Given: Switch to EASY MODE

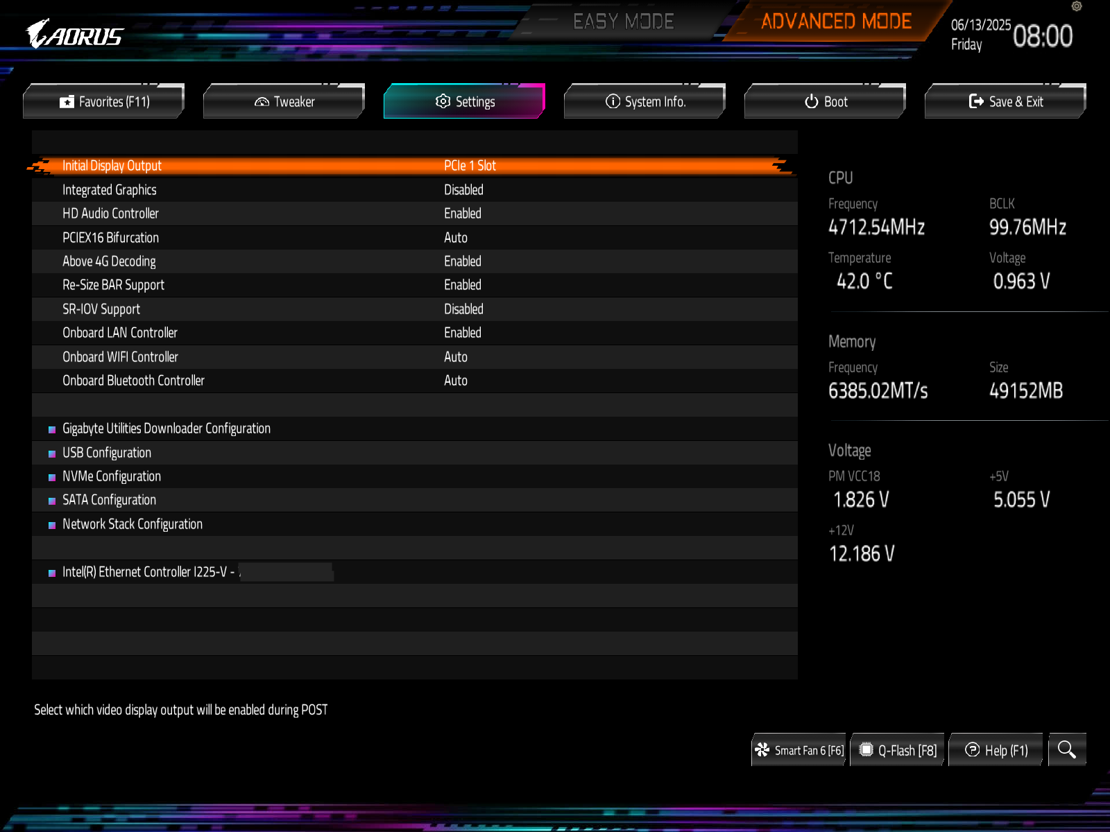Looking at the screenshot, I should pos(623,21).
